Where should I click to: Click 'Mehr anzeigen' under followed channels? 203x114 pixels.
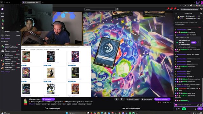6,38
